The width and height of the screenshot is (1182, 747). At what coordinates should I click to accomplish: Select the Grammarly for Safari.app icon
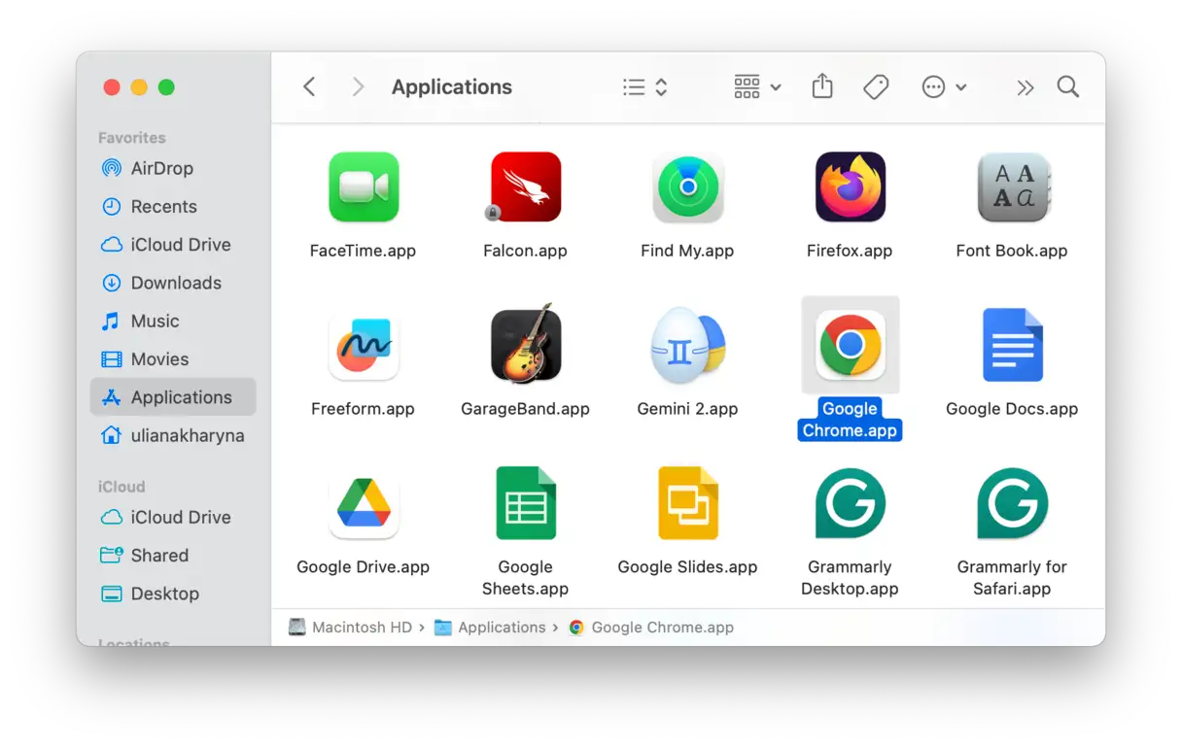pos(1013,503)
